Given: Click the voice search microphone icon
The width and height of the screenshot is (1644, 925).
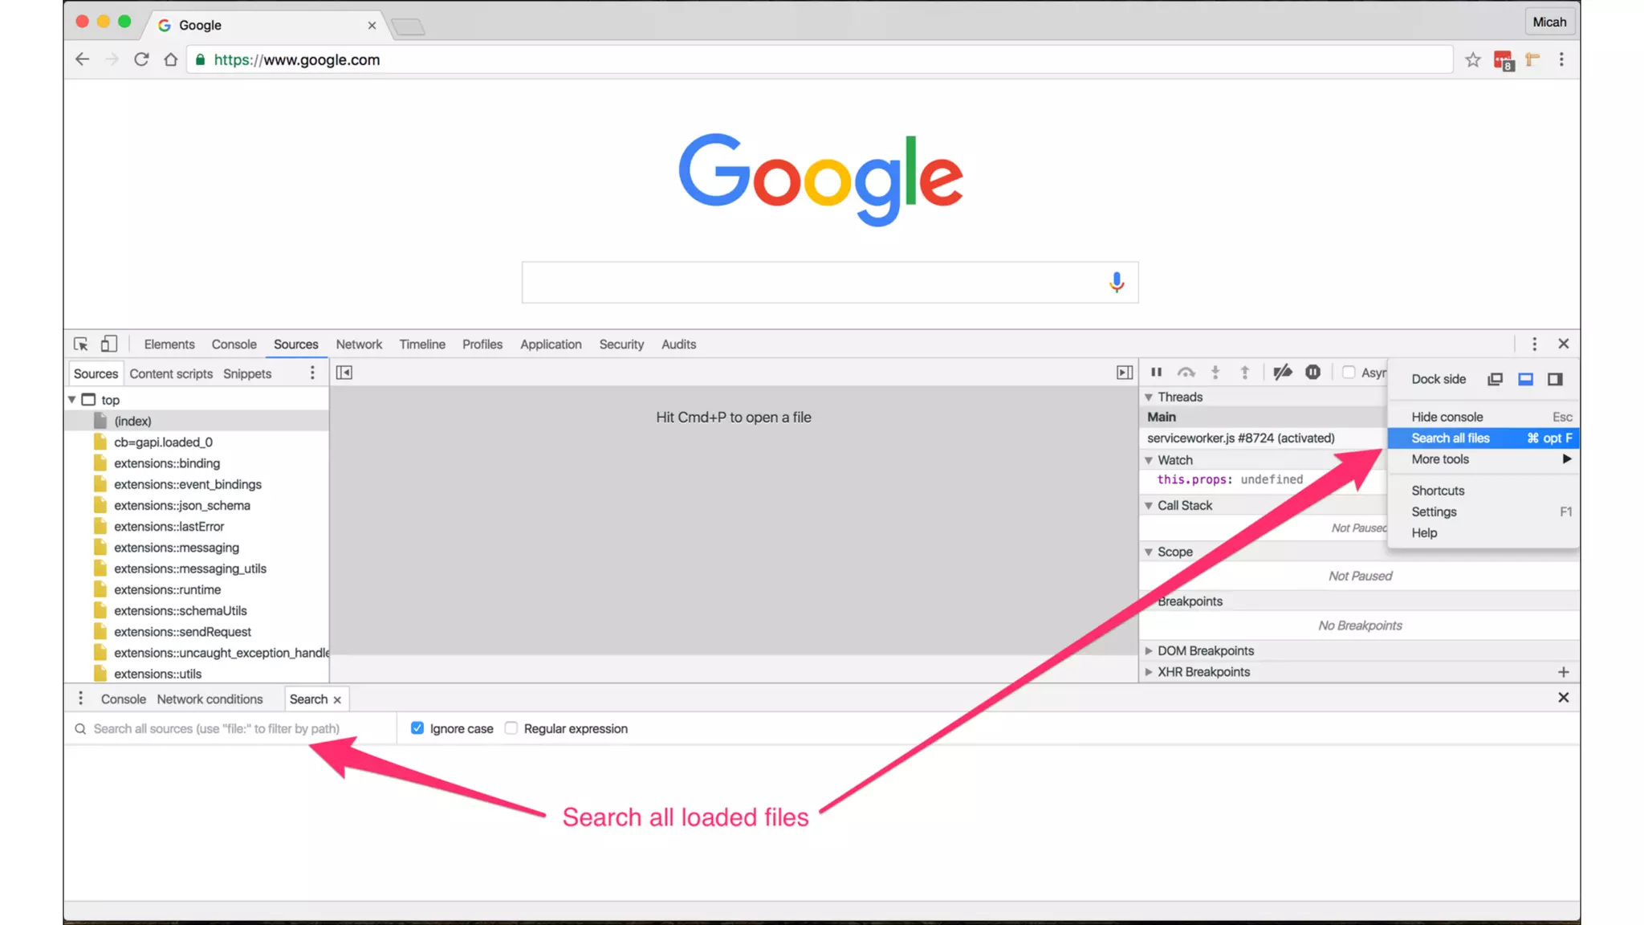Looking at the screenshot, I should (1116, 282).
